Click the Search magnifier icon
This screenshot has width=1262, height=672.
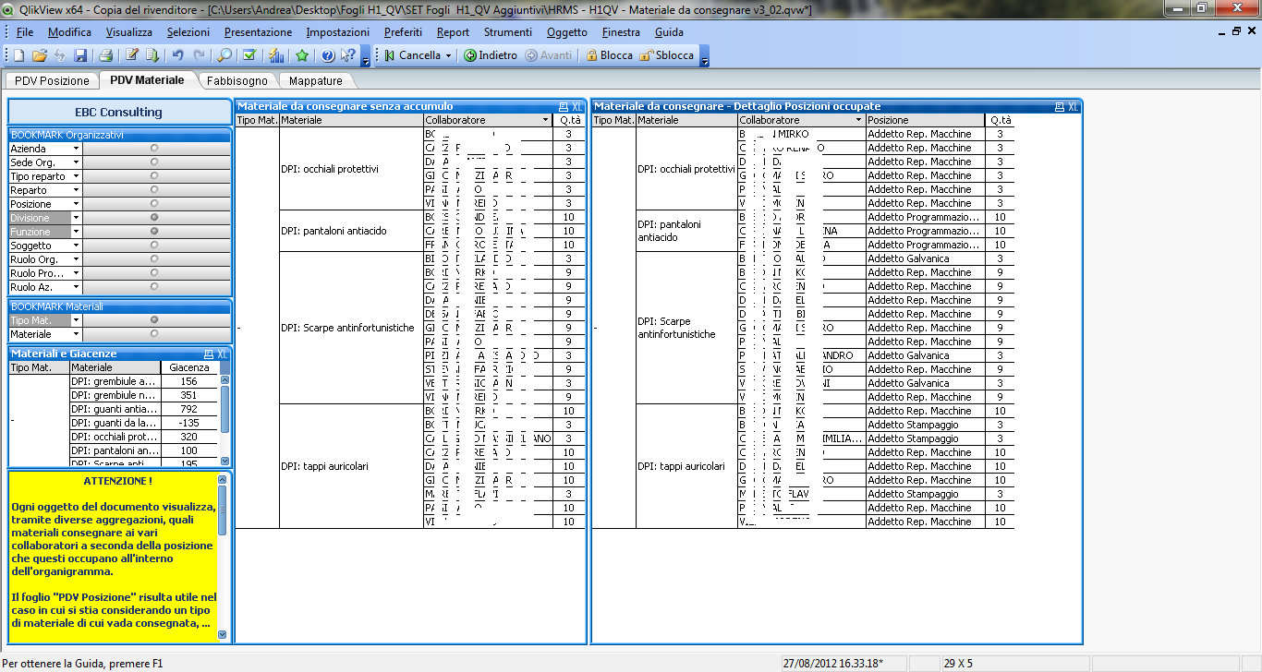pos(224,55)
